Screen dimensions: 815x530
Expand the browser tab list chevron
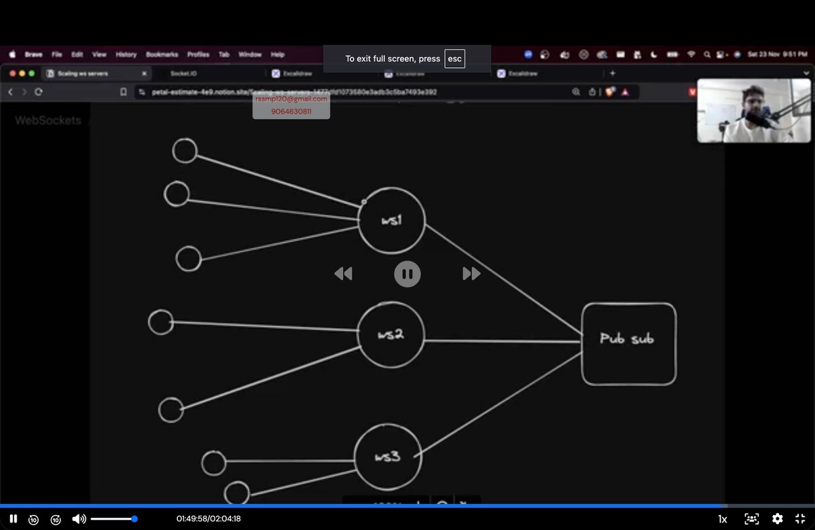807,73
